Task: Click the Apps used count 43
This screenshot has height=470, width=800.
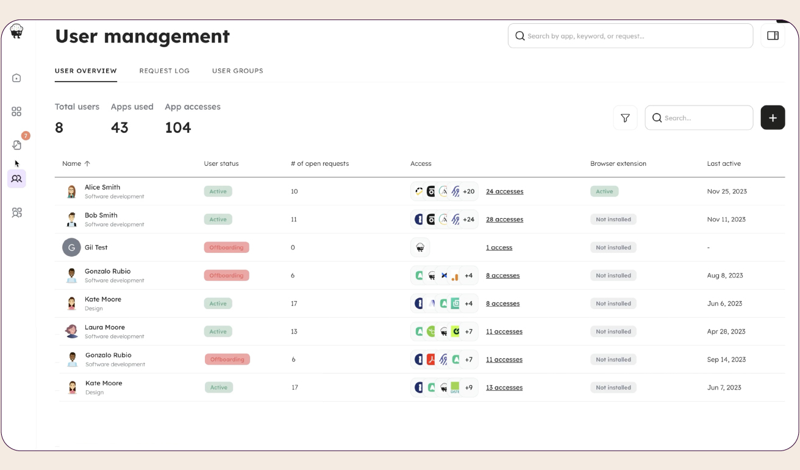Action: click(120, 127)
